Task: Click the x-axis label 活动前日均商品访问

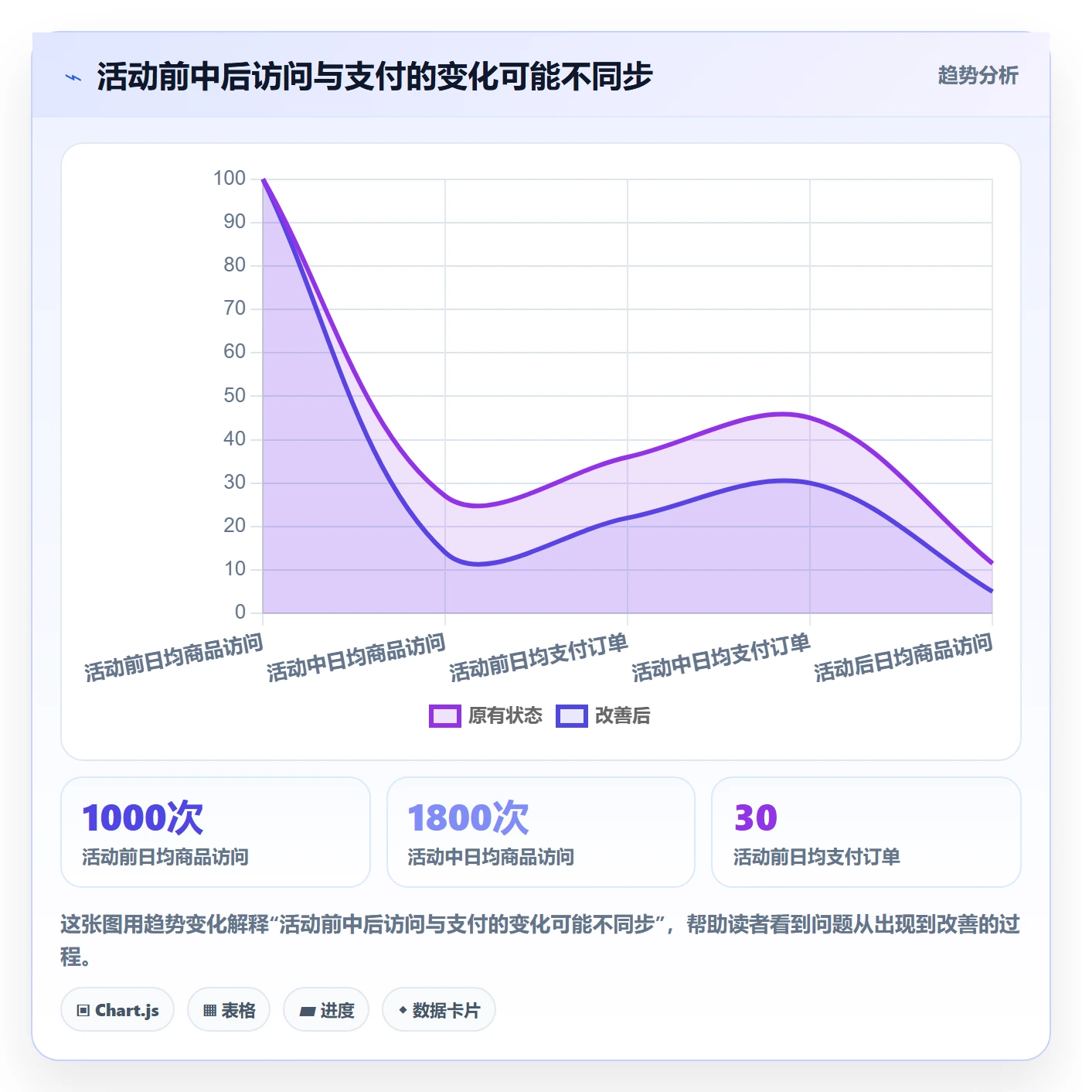Action: tap(173, 657)
